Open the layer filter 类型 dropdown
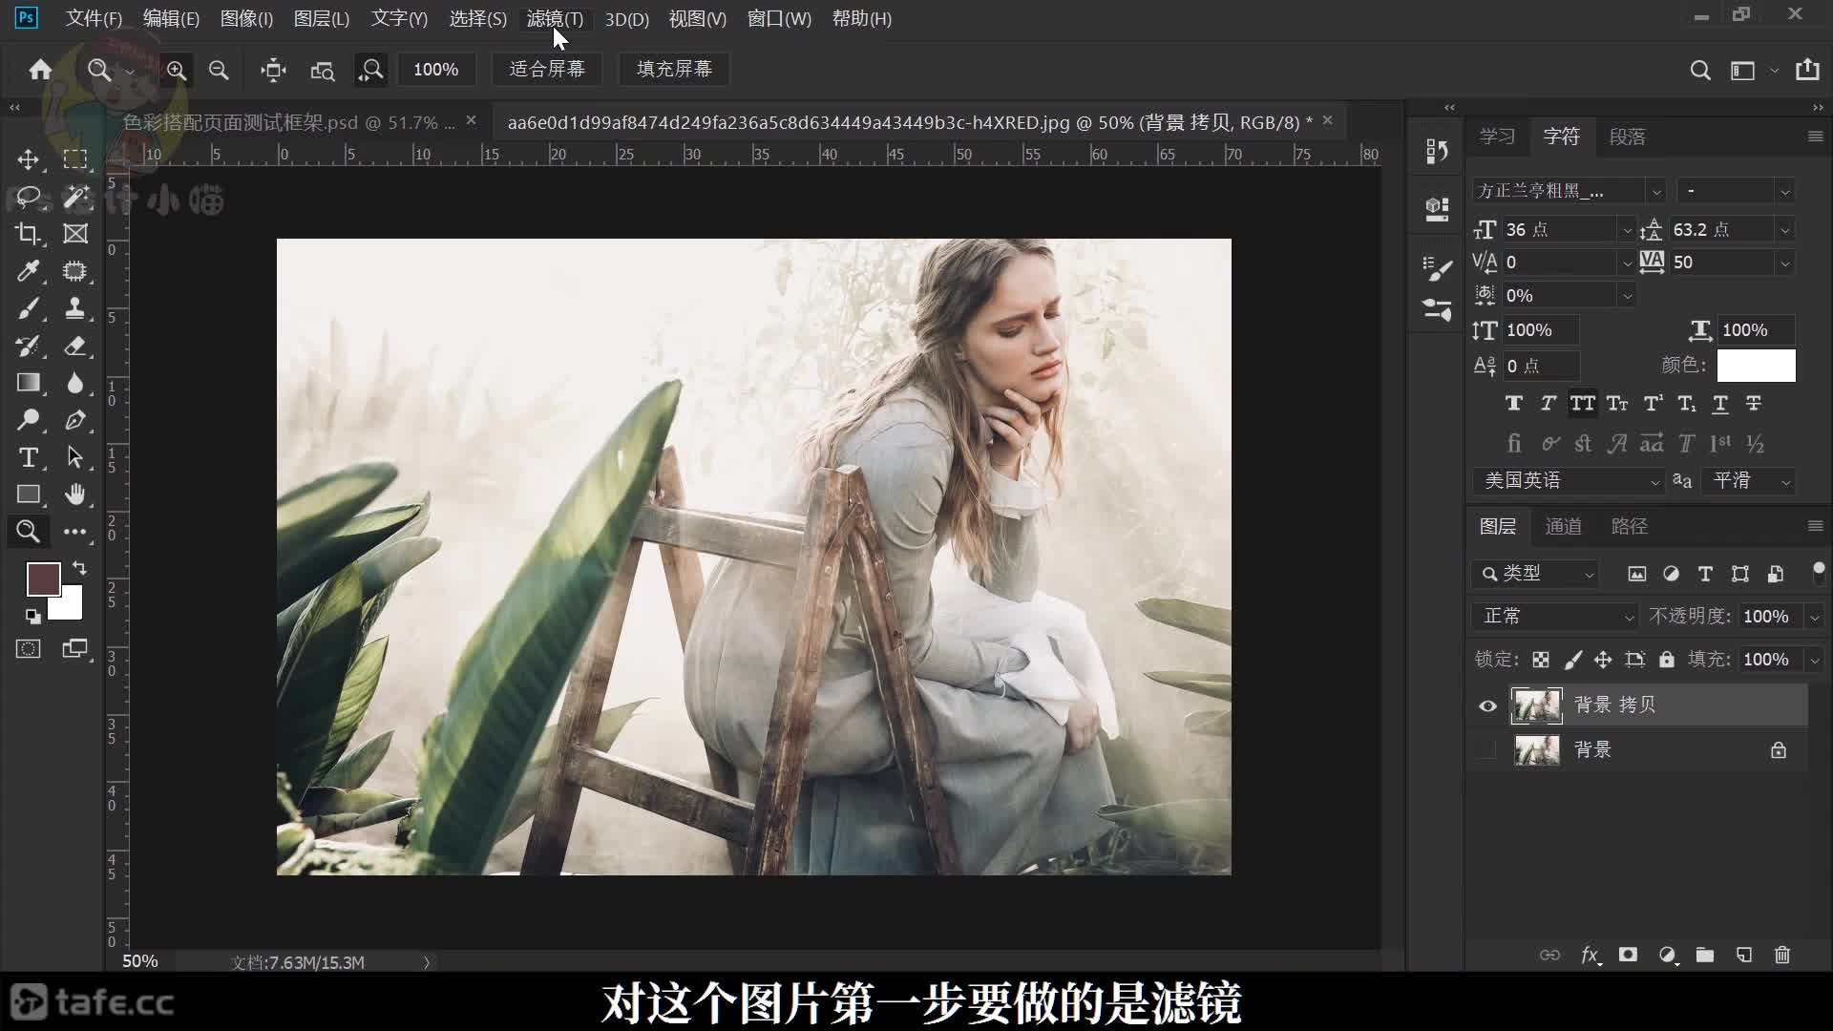Viewport: 1833px width, 1031px height. [1535, 574]
